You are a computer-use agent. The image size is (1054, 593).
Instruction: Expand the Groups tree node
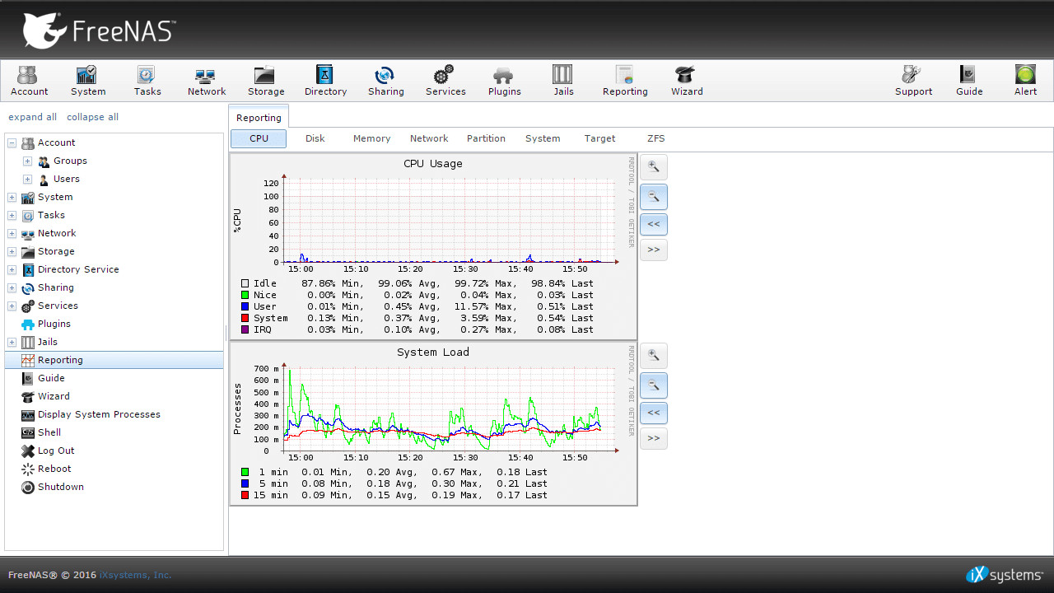pyautogui.click(x=27, y=161)
